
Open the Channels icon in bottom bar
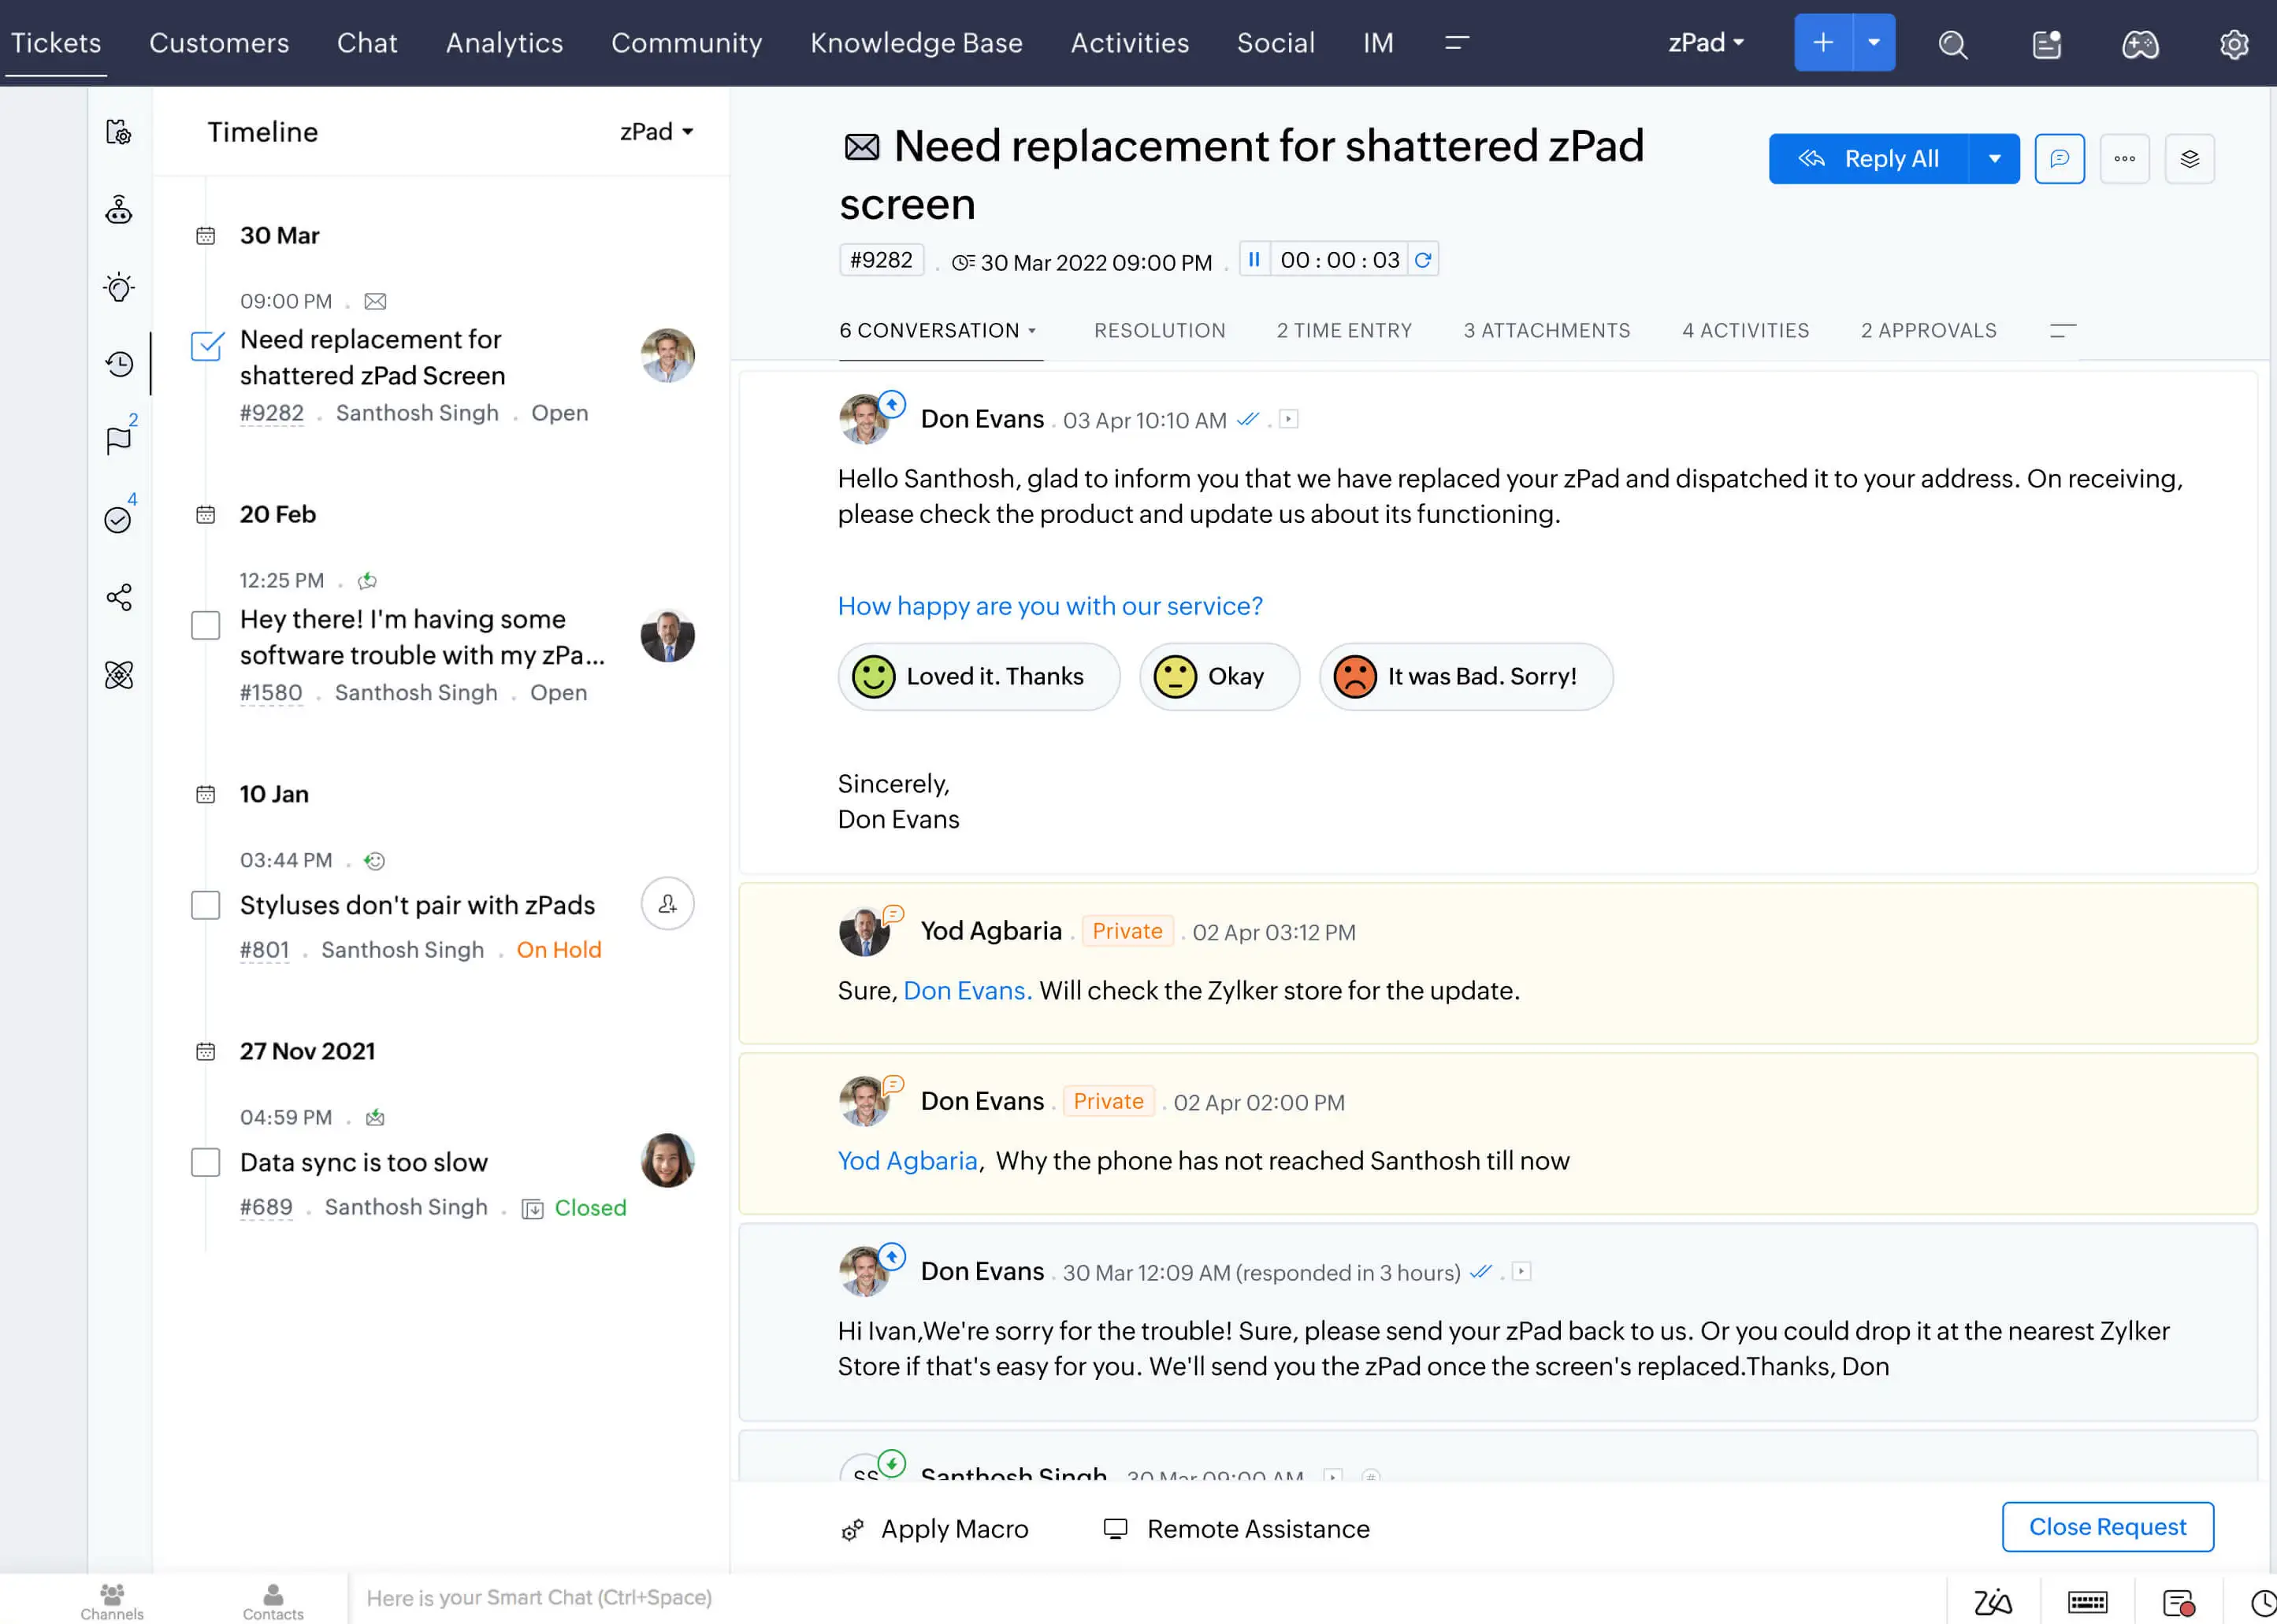click(x=112, y=1600)
